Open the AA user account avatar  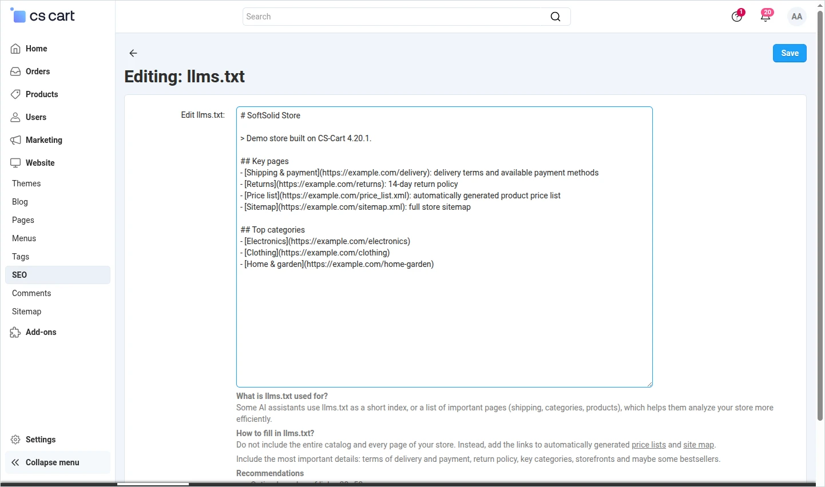(796, 17)
